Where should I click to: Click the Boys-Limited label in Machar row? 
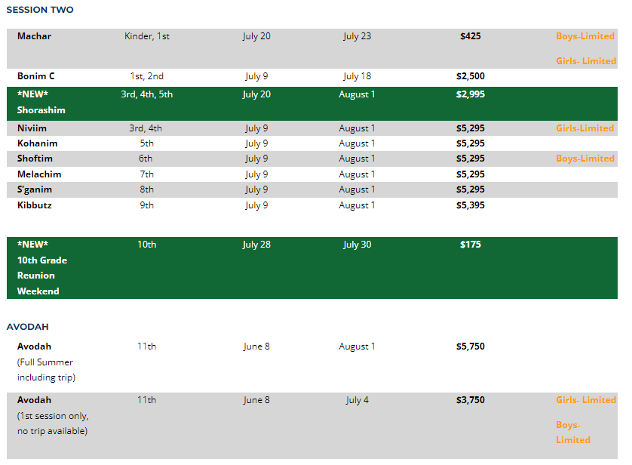pos(584,36)
